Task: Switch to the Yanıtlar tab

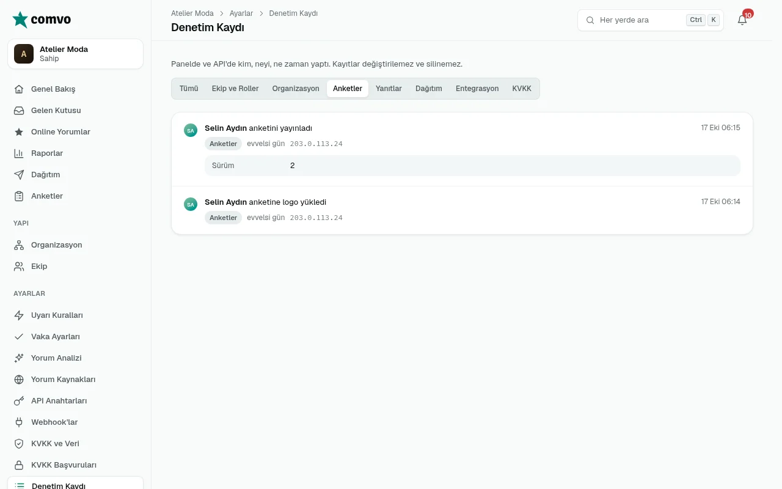Action: 389,89
